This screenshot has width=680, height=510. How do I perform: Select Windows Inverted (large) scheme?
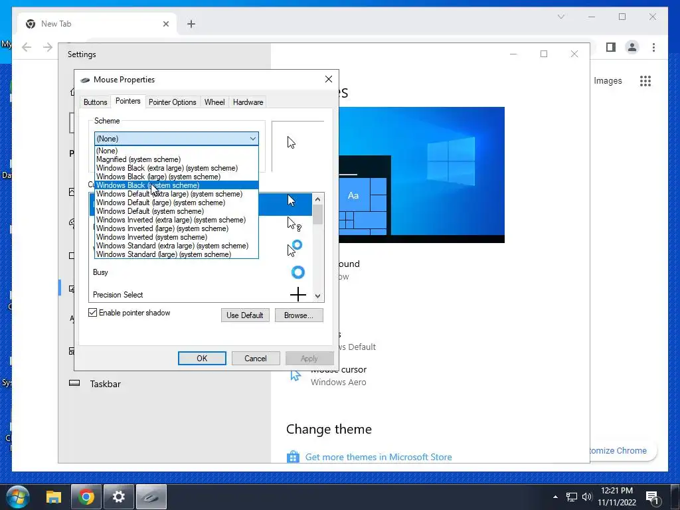[x=177, y=228]
